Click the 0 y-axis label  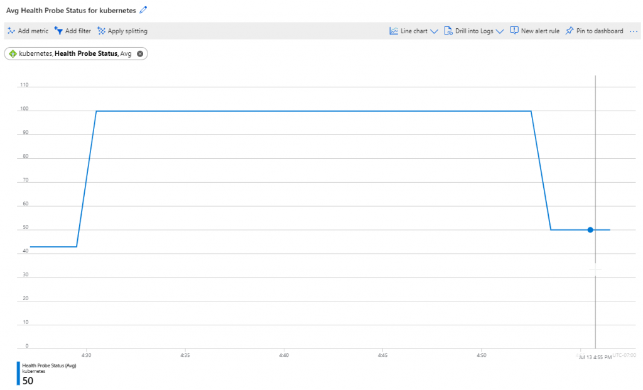27,345
